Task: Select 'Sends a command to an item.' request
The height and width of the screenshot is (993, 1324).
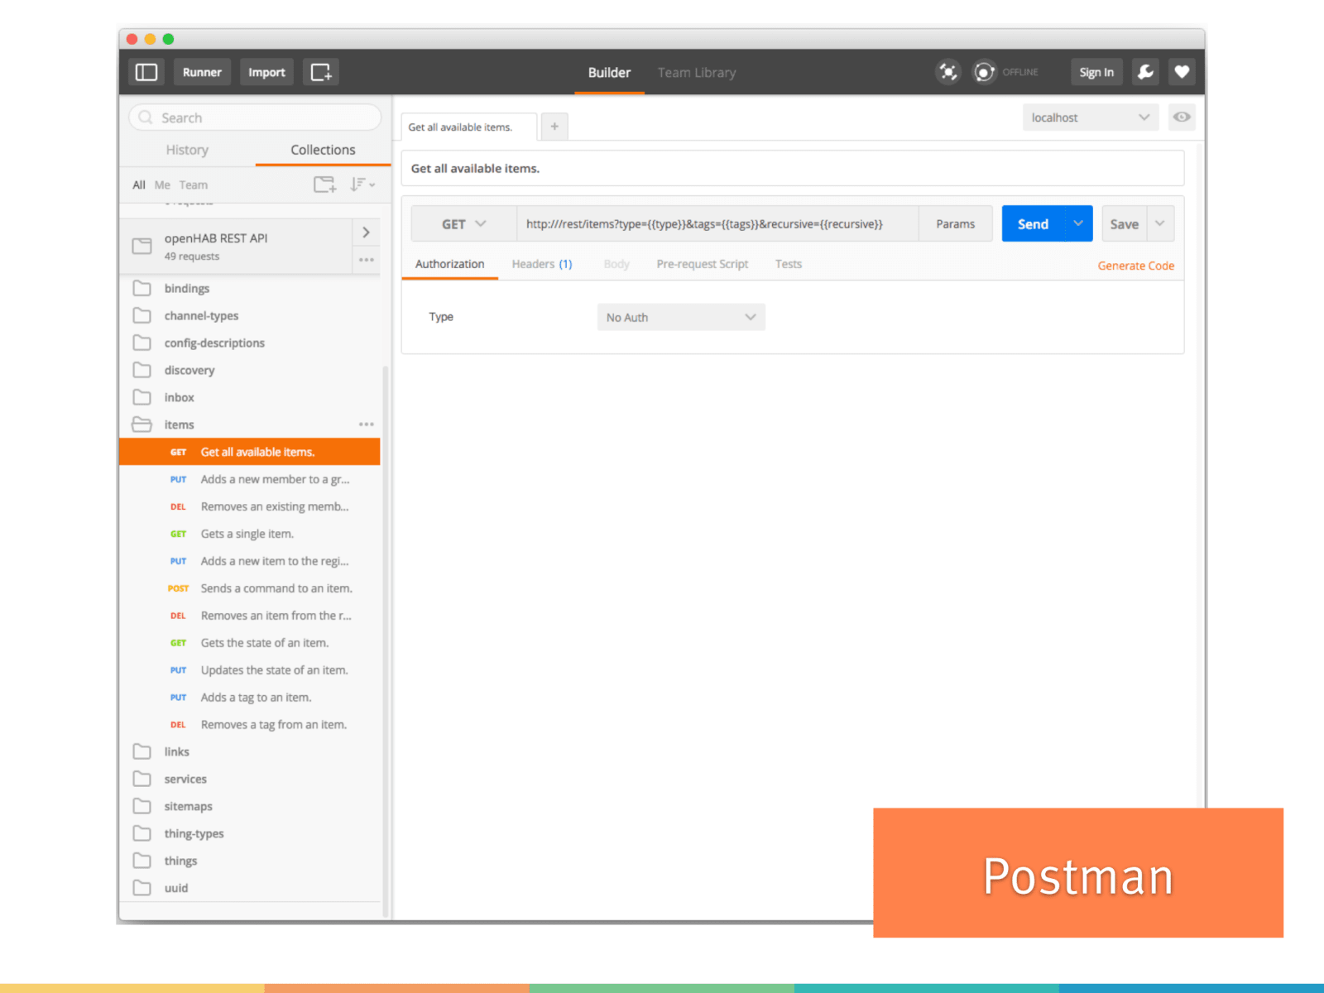Action: pos(250,588)
